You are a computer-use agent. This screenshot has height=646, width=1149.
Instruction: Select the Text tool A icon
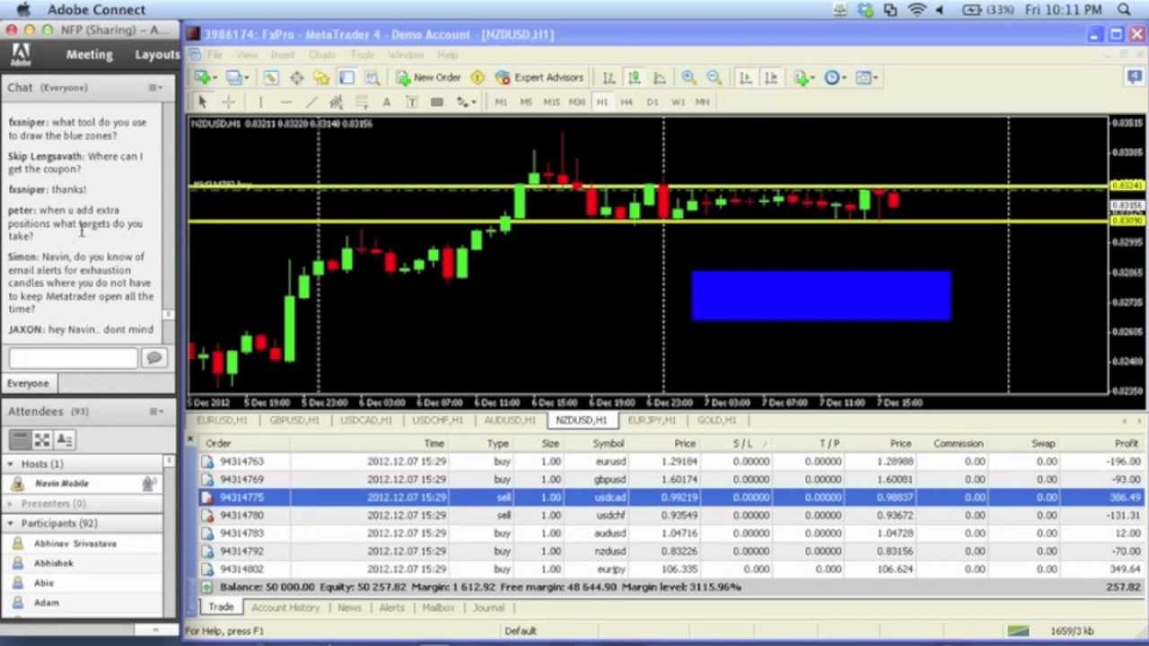tap(386, 101)
